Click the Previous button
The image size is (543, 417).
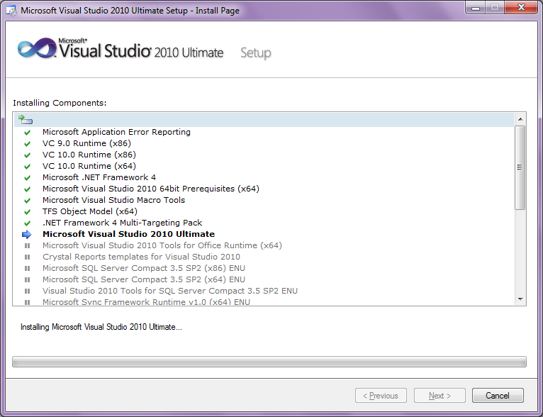click(x=381, y=396)
